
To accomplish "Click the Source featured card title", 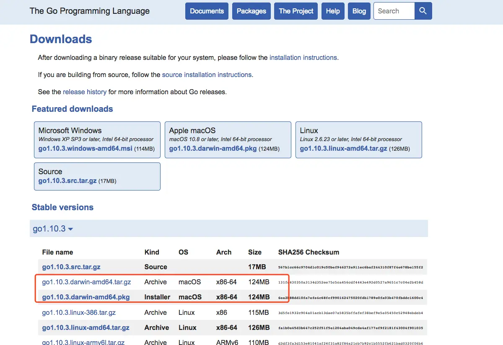I will 50,172.
